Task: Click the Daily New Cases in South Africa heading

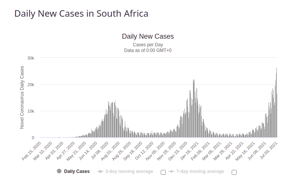Action: (81, 14)
